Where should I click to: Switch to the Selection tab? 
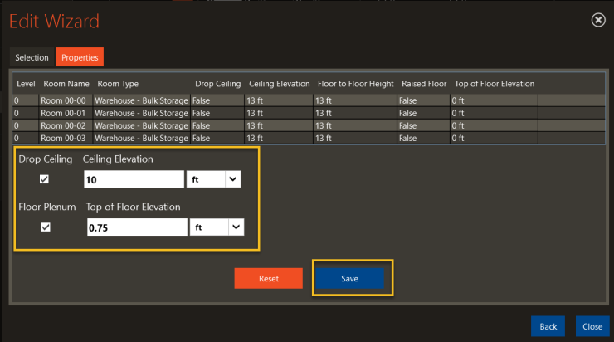(x=32, y=57)
